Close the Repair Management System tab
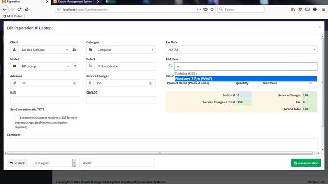Viewport: 328px width, 184px height. 98,2
